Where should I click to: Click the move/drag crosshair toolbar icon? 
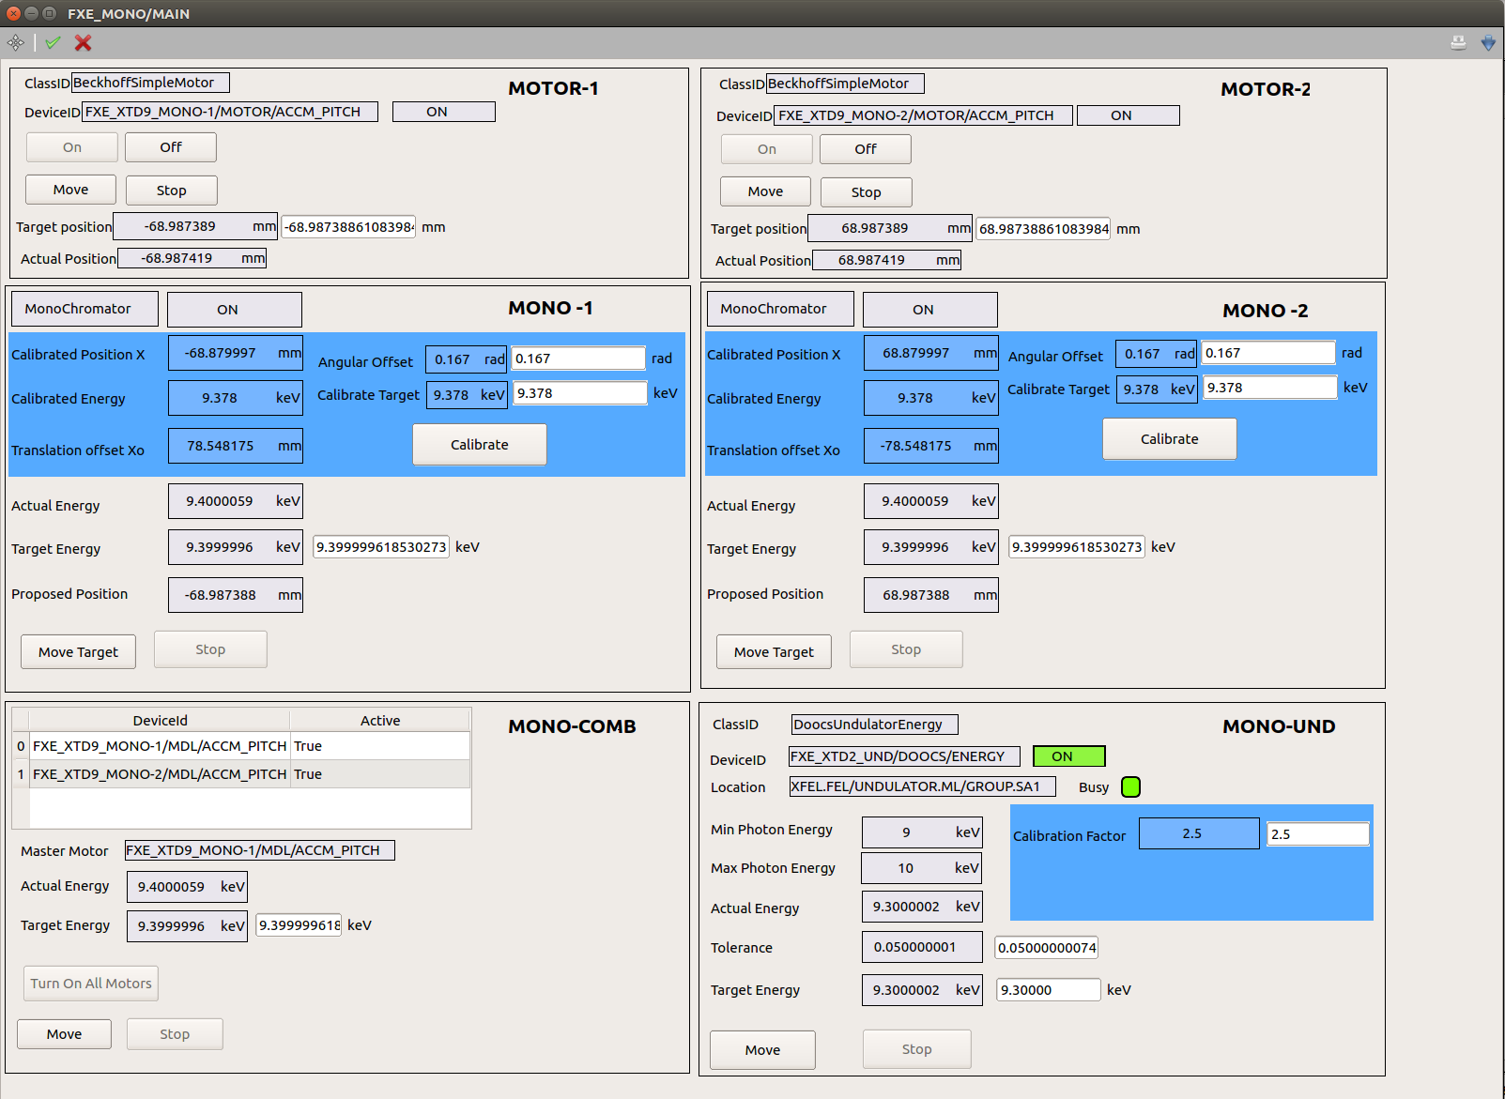16,42
